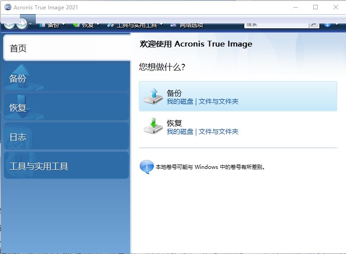346x254 pixels.
Task: Click 网络选项 in the top toolbar
Action: [187, 25]
